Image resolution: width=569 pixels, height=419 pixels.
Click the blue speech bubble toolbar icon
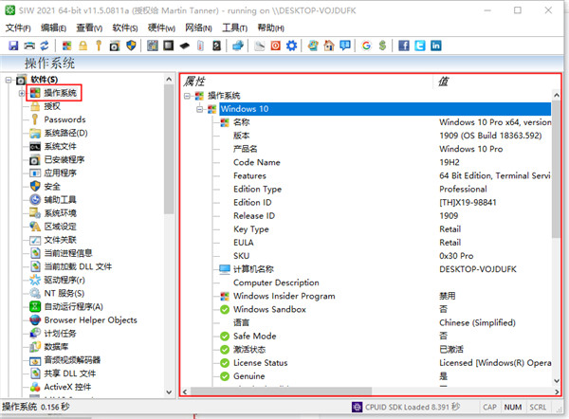point(345,46)
